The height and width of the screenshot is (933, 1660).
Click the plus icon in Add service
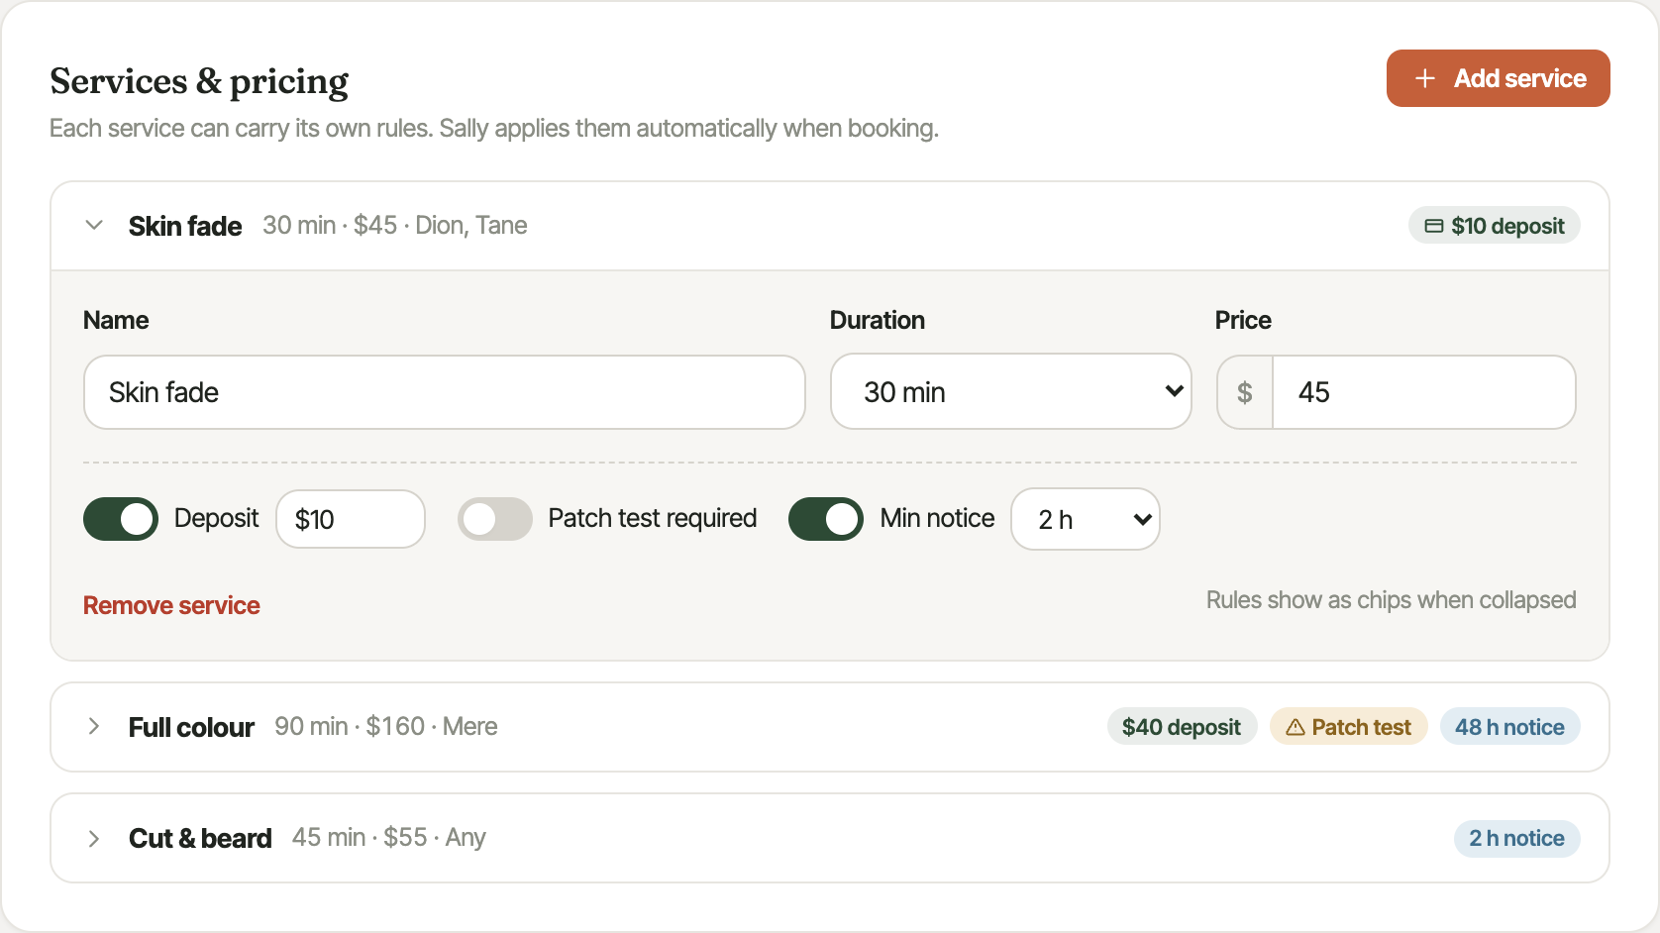tap(1425, 78)
